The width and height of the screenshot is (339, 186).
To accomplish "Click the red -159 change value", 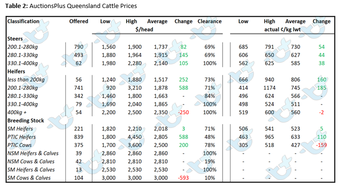I will 322,145.
